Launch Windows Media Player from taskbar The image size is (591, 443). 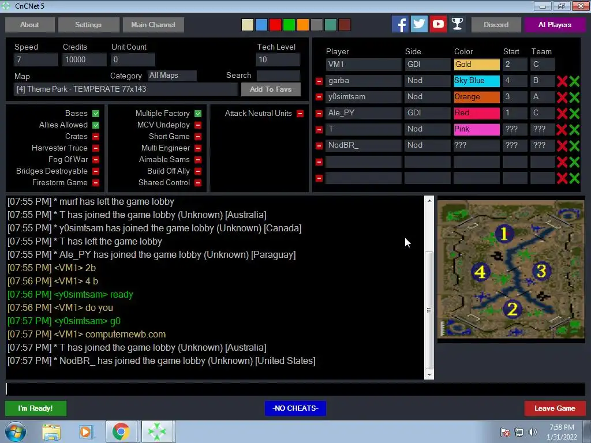[x=85, y=431]
